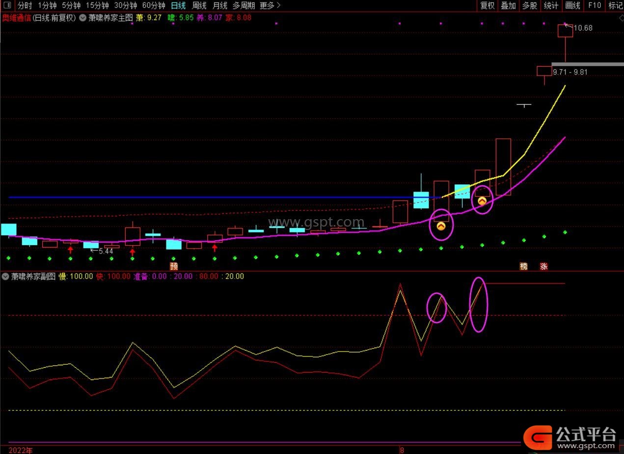Select the 60分钟 period tab
Screen dimensions: 624x454
point(154,5)
